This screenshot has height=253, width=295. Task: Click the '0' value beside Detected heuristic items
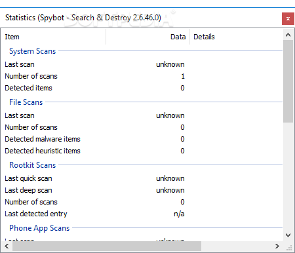pyautogui.click(x=182, y=151)
